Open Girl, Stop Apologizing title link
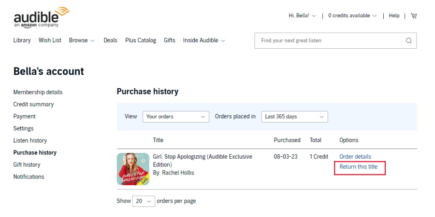 click(203, 161)
